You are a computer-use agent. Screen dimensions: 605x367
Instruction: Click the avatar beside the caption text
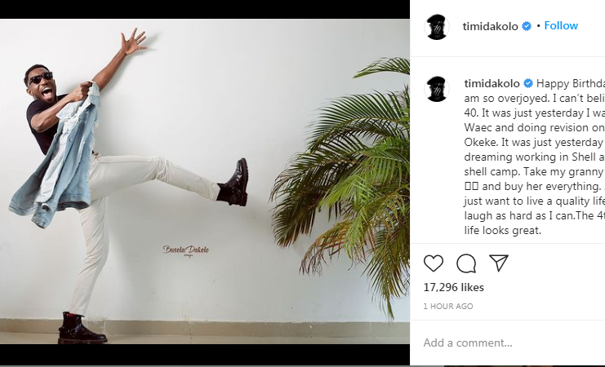tap(437, 89)
